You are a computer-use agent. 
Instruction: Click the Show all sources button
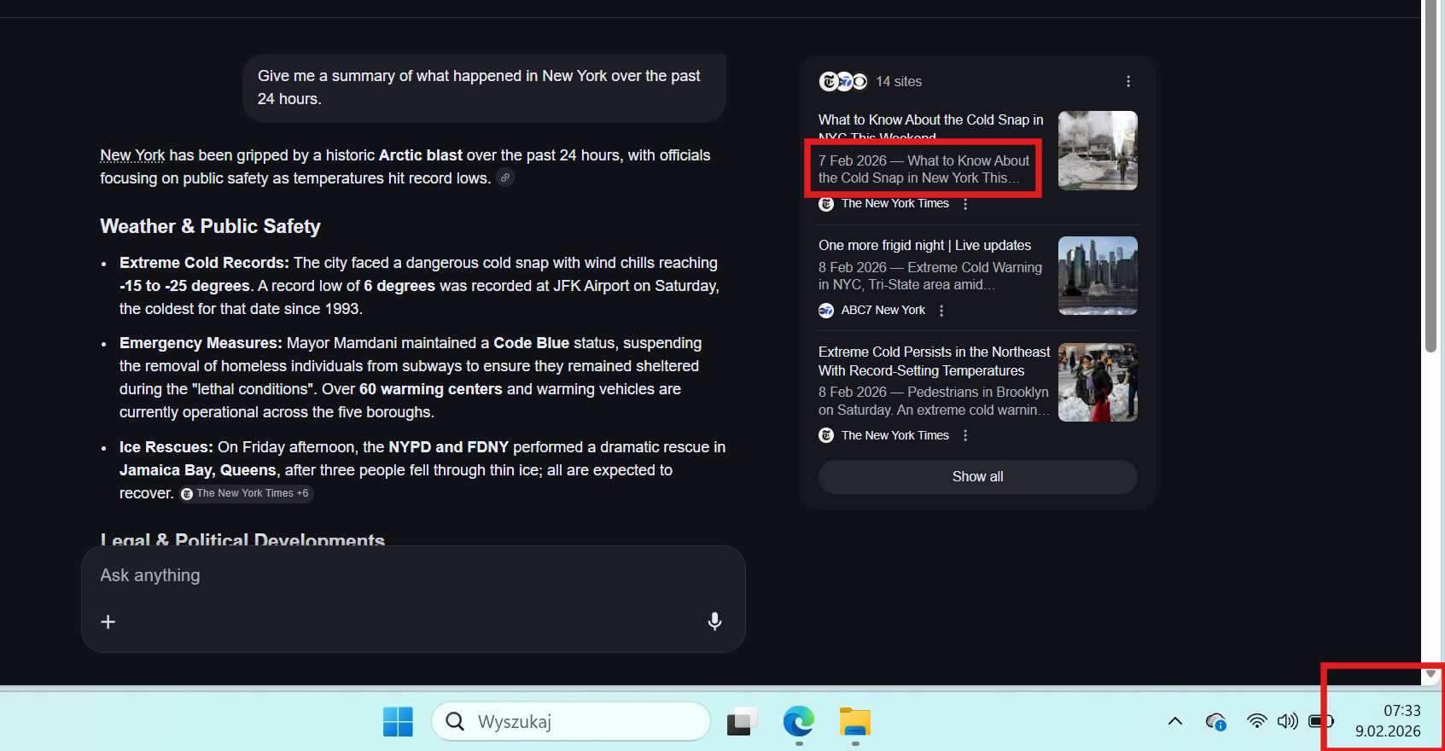click(977, 476)
